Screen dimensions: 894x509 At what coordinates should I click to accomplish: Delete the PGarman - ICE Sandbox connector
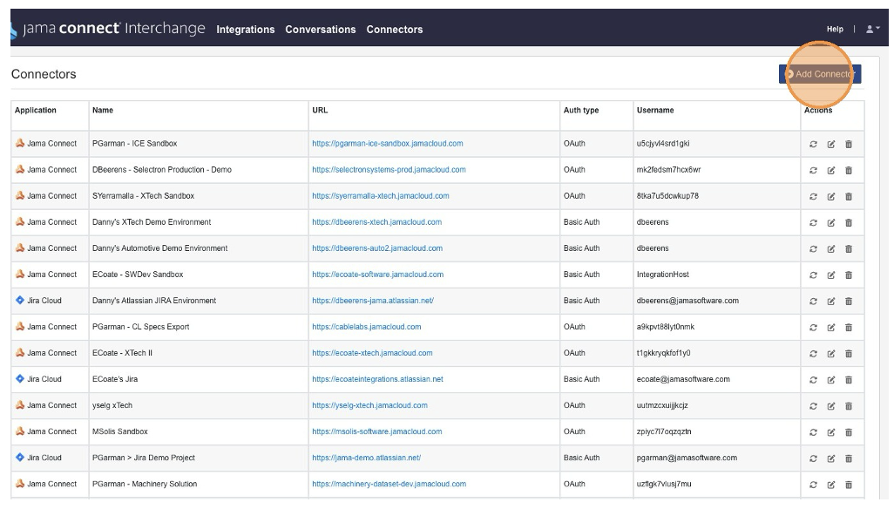[849, 144]
